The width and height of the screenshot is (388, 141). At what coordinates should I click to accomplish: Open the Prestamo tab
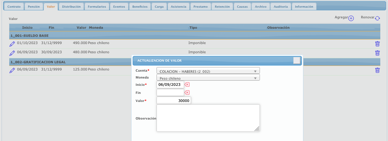[x=201, y=7]
